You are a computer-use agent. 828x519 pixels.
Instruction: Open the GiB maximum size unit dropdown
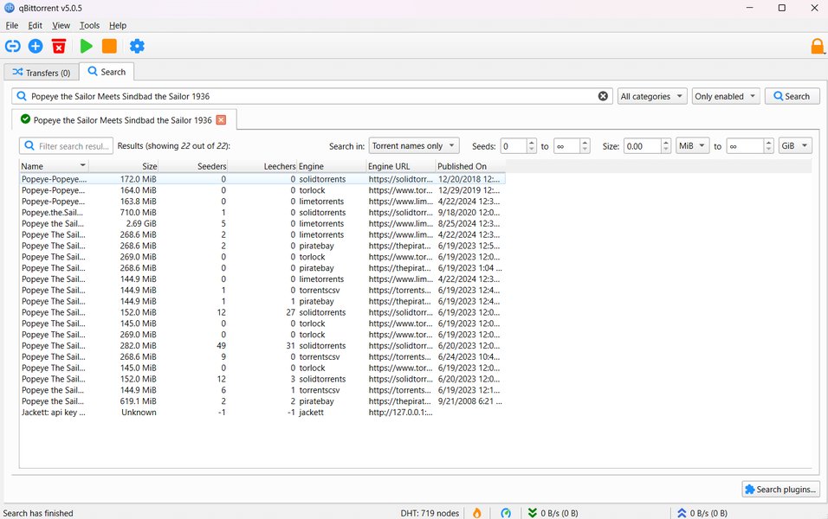[x=795, y=145]
